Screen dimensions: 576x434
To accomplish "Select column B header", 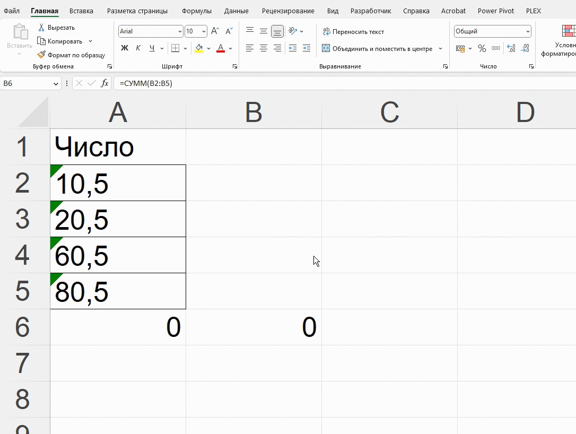I will tap(254, 112).
